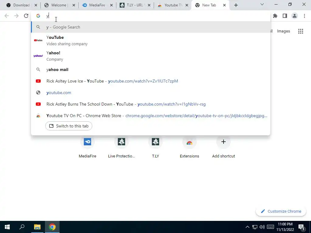The width and height of the screenshot is (311, 233).
Task: Reload the page with the refresh icon
Action: tap(26, 16)
